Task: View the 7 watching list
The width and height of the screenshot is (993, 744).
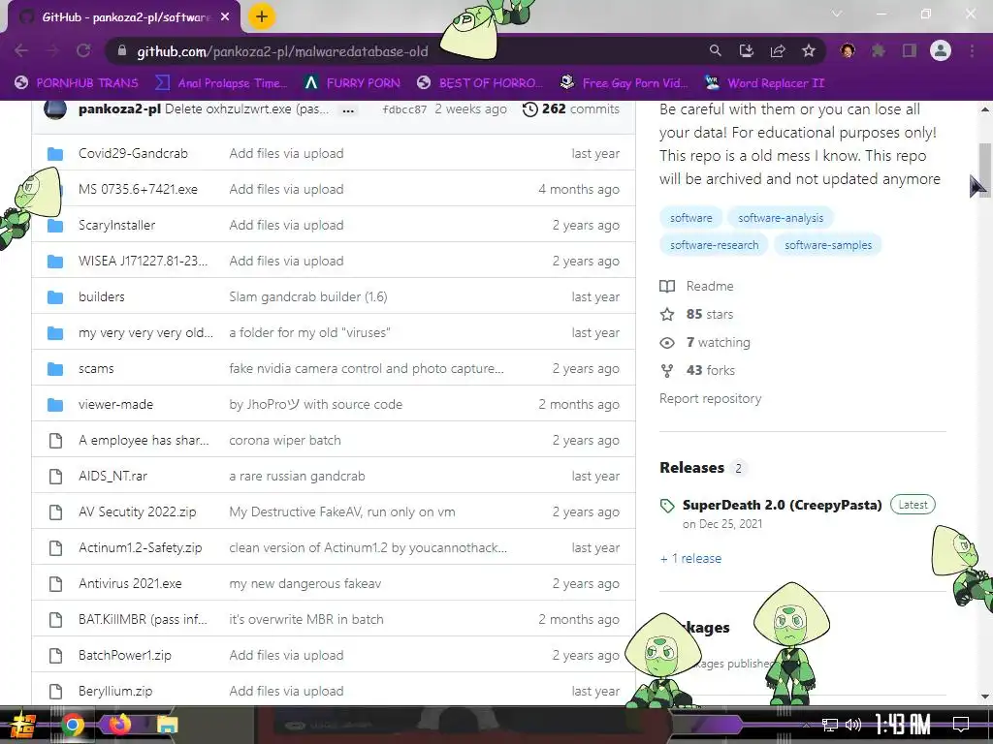Action: click(x=705, y=342)
